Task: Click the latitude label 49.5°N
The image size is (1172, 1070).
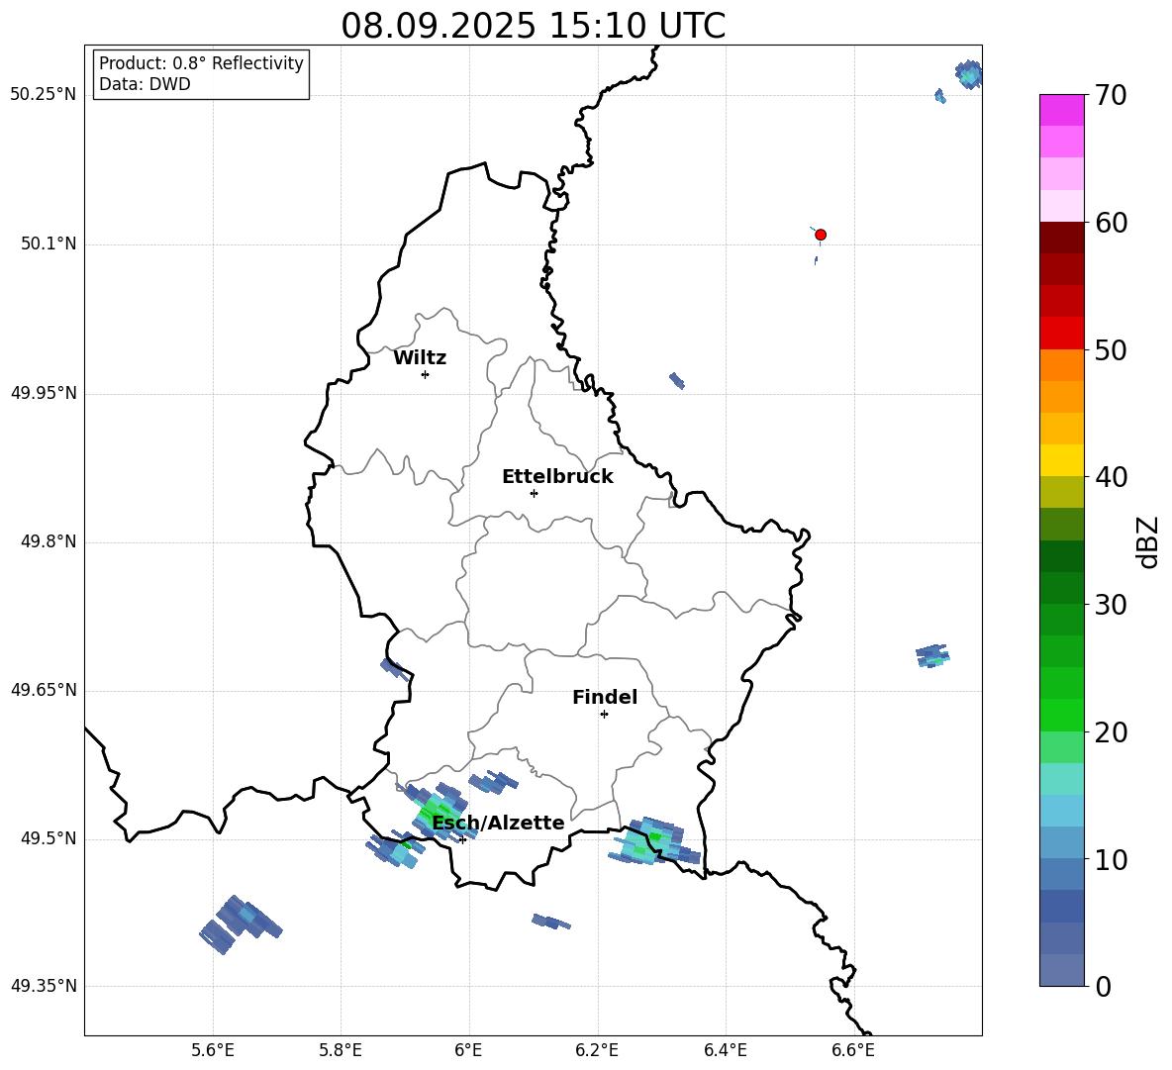Action: tap(48, 839)
